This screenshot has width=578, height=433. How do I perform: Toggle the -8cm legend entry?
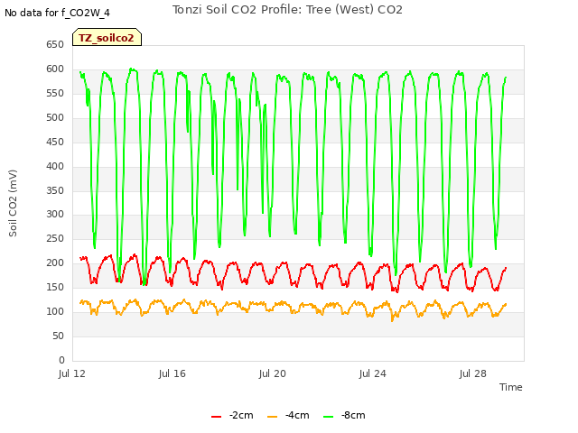[x=344, y=415]
